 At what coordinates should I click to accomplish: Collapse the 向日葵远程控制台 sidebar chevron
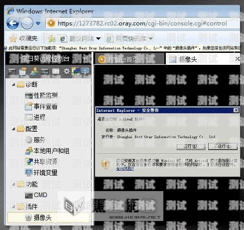86,58
